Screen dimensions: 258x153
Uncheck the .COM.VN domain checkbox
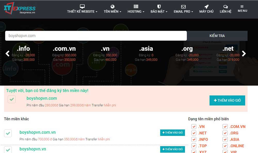coord(225,127)
